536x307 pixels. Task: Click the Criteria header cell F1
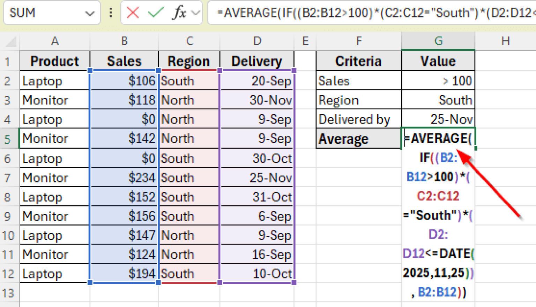pyautogui.click(x=358, y=61)
